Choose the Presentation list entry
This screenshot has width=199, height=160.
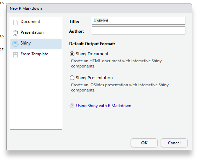point(36,33)
